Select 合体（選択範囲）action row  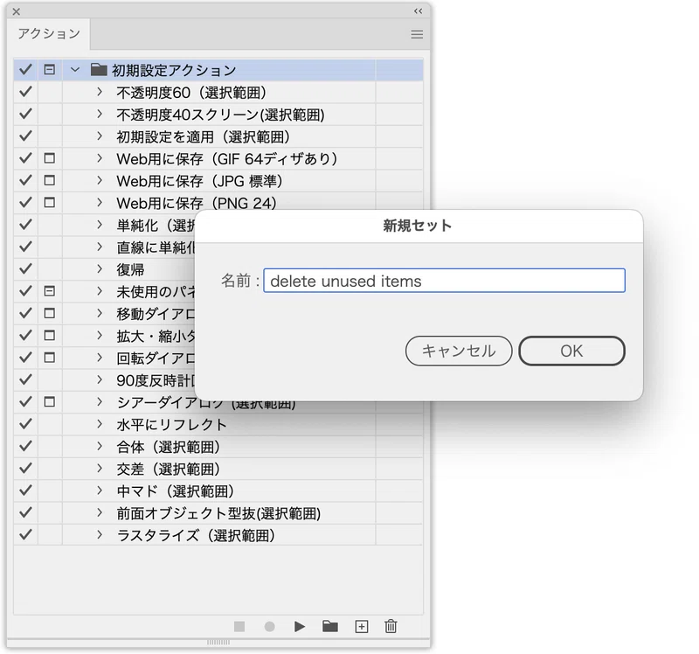[x=218, y=447]
